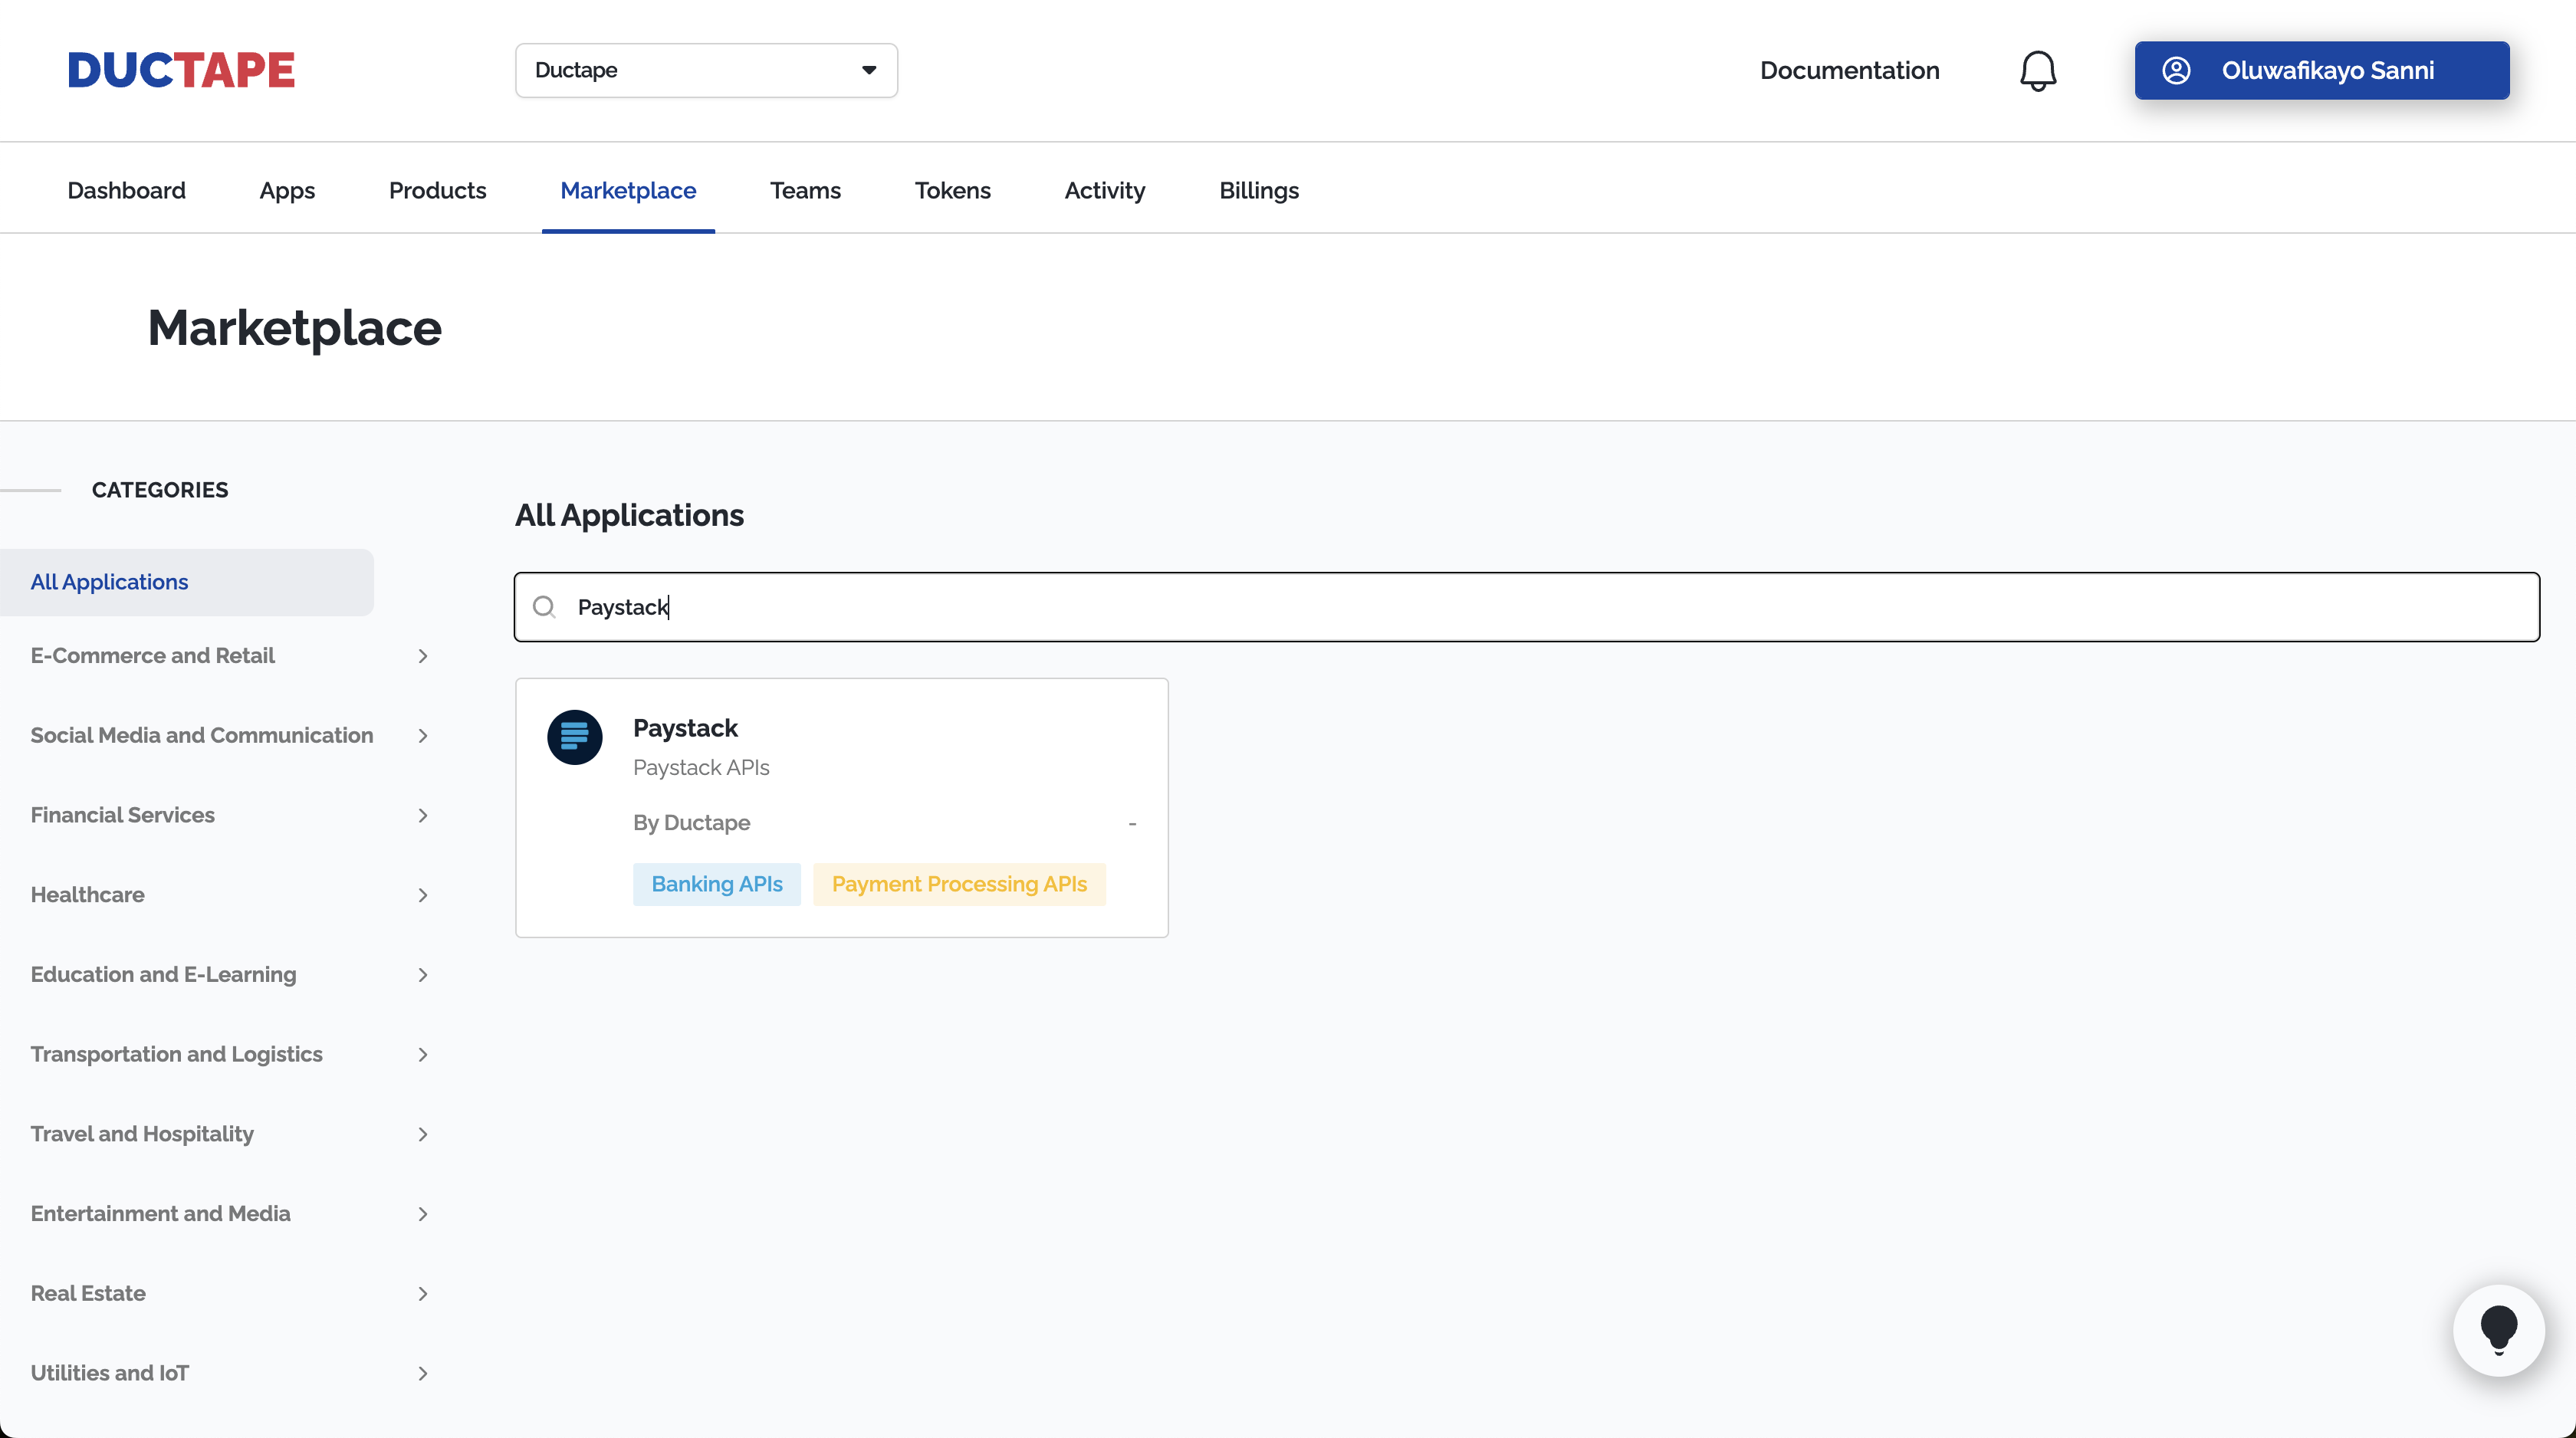Open the Paystack app title
Image resolution: width=2576 pixels, height=1438 pixels.
click(x=685, y=729)
